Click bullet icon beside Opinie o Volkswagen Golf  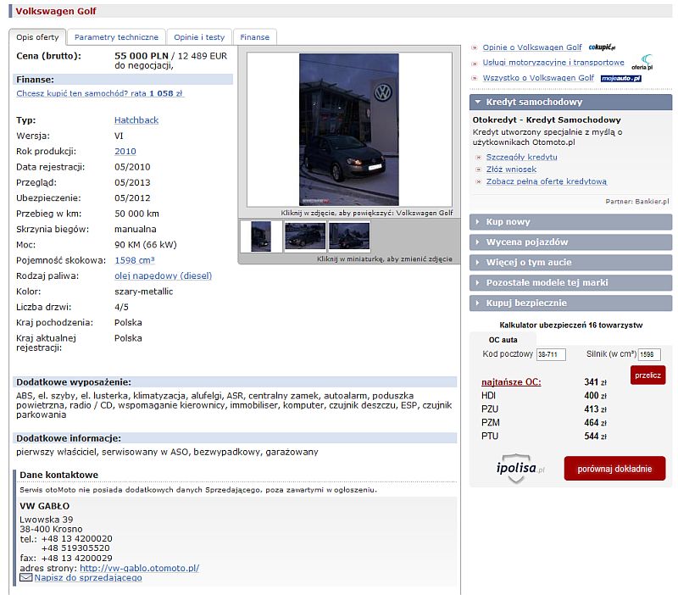coord(475,47)
